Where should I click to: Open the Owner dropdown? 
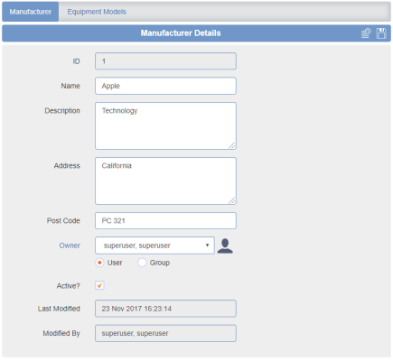click(154, 245)
